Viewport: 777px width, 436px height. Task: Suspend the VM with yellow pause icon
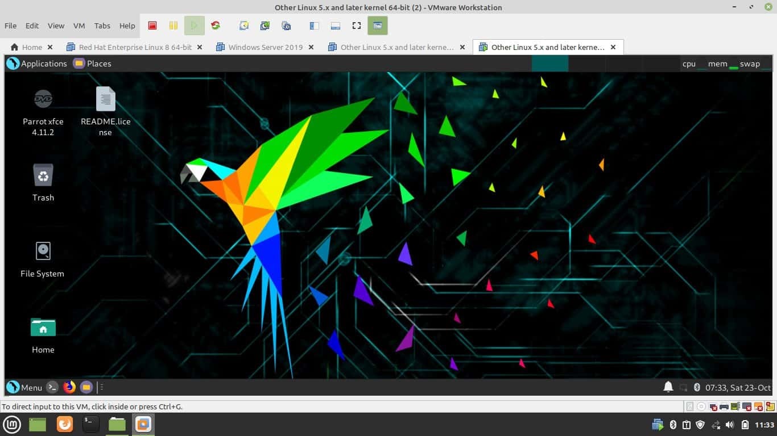(x=173, y=26)
